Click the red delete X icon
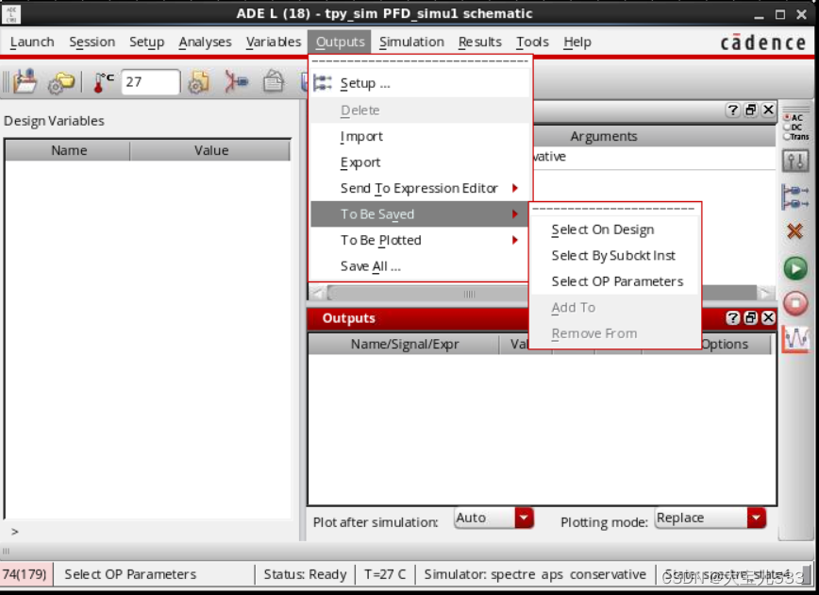 [x=794, y=231]
